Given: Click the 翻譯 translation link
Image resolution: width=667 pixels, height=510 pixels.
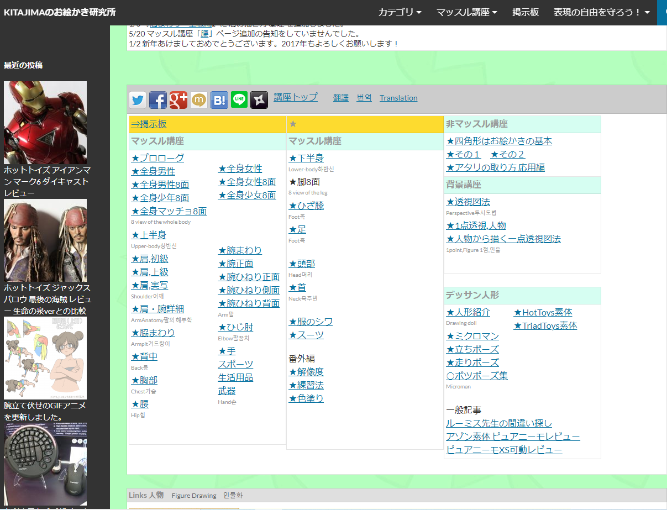Looking at the screenshot, I should coord(341,98).
